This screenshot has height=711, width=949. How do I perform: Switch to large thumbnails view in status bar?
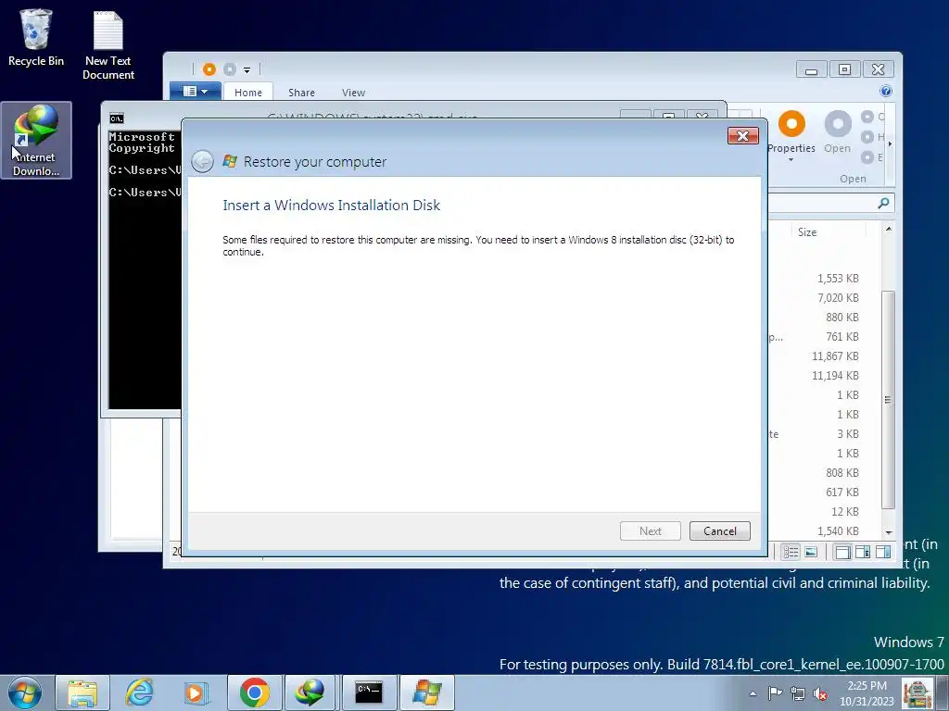(811, 552)
